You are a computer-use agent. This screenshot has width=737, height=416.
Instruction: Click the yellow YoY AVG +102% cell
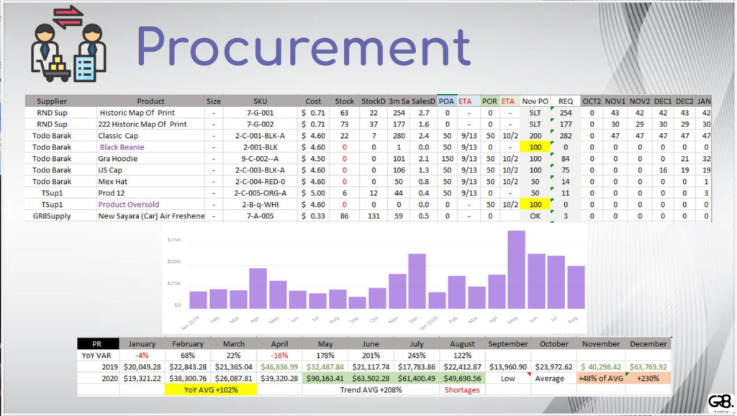coord(210,390)
